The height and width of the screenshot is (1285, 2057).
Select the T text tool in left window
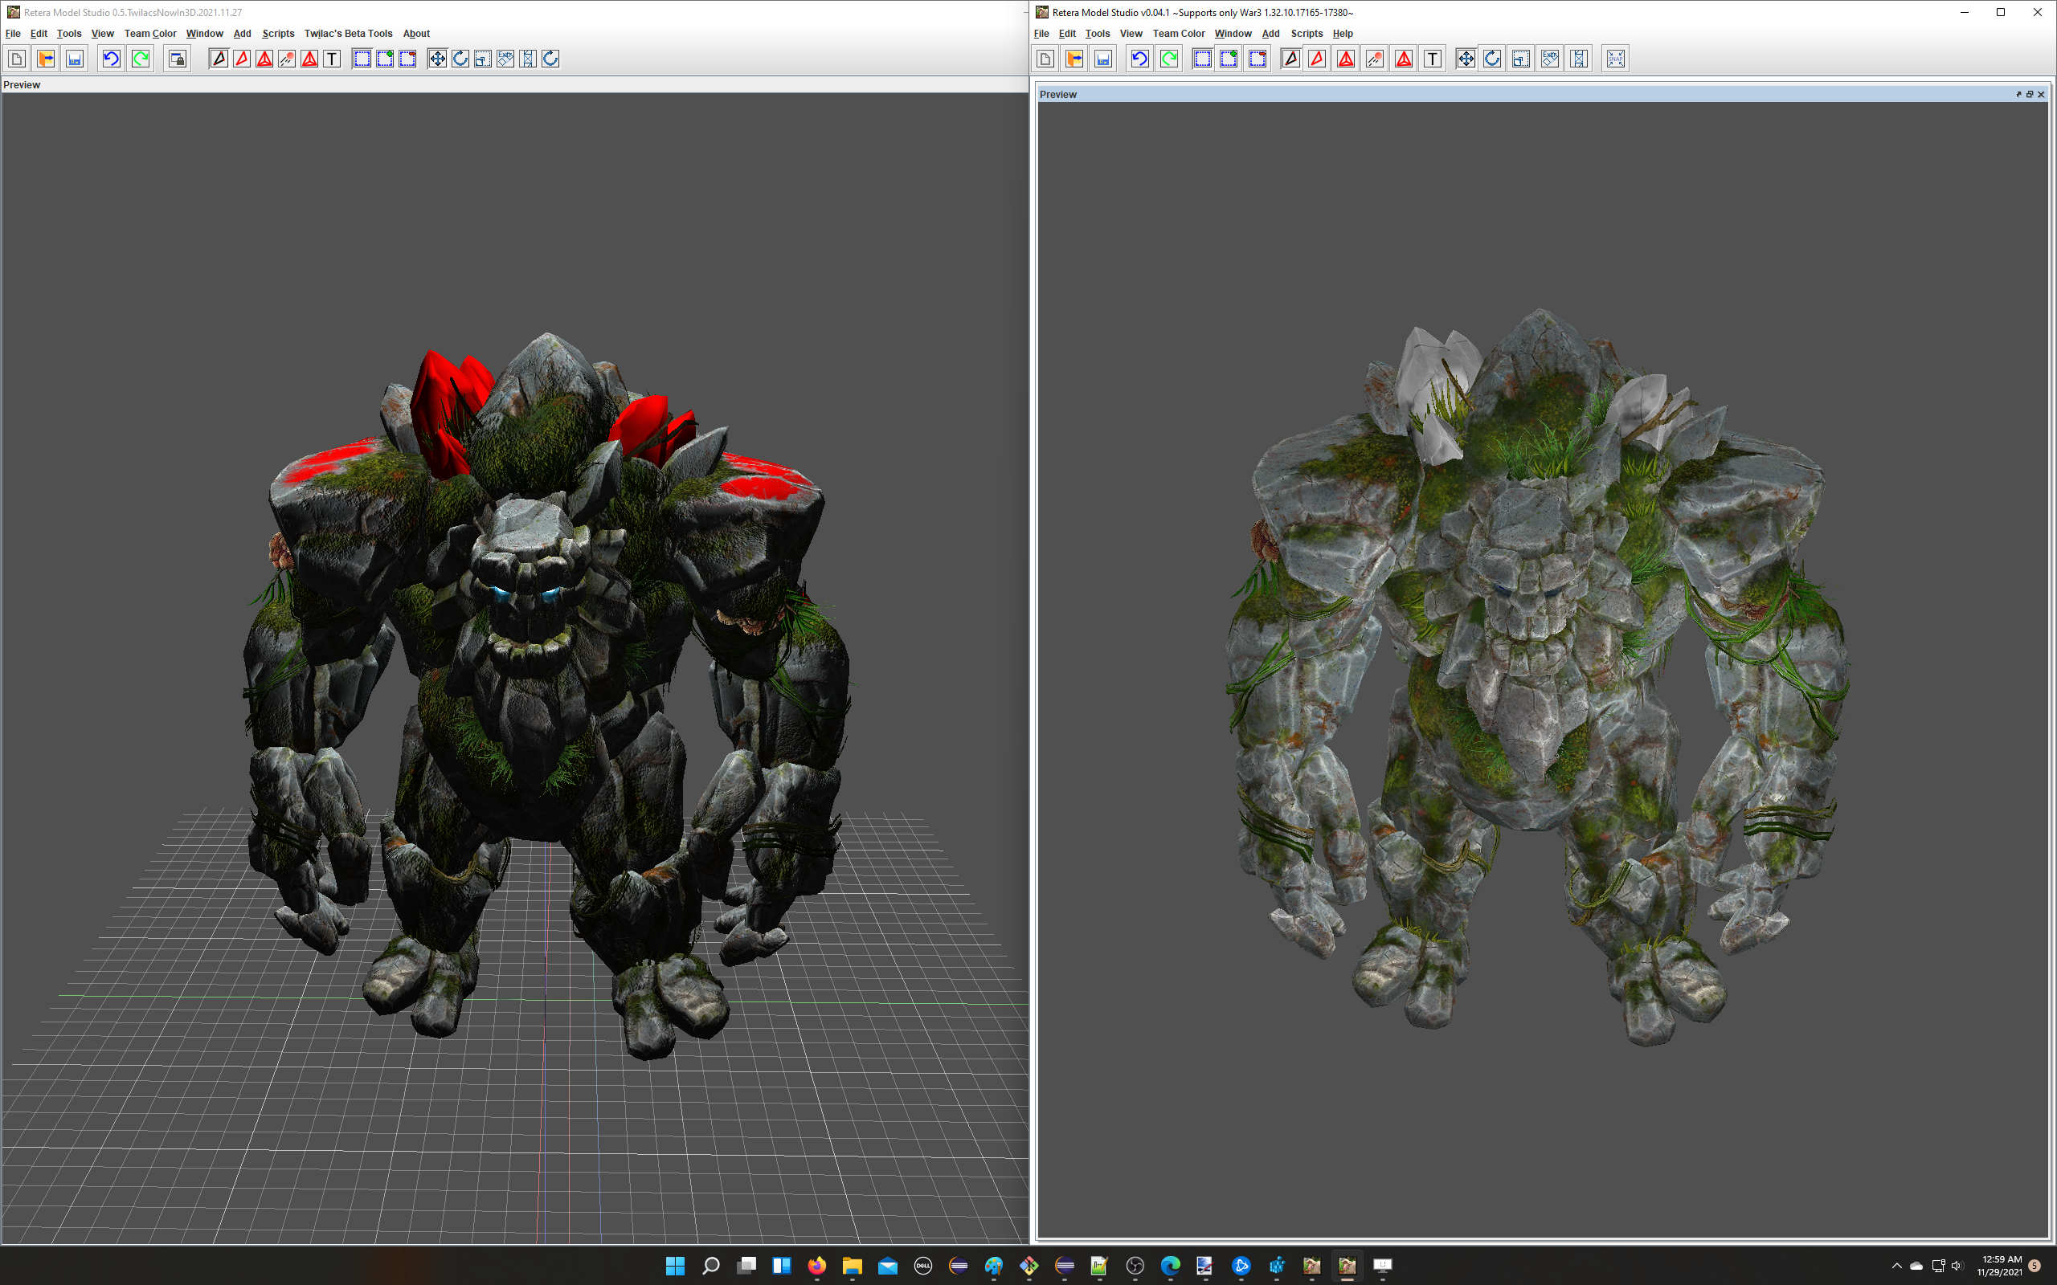(x=333, y=59)
